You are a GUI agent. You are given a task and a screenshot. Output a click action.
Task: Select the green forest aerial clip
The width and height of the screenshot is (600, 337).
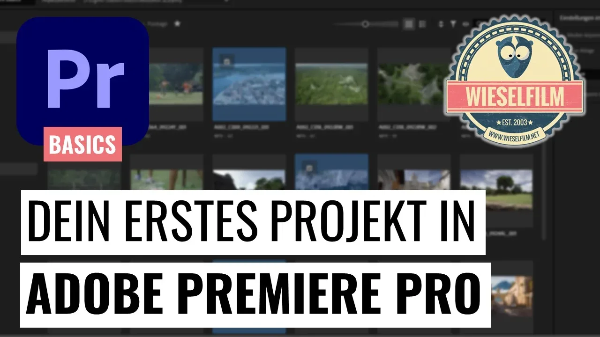[x=331, y=84]
